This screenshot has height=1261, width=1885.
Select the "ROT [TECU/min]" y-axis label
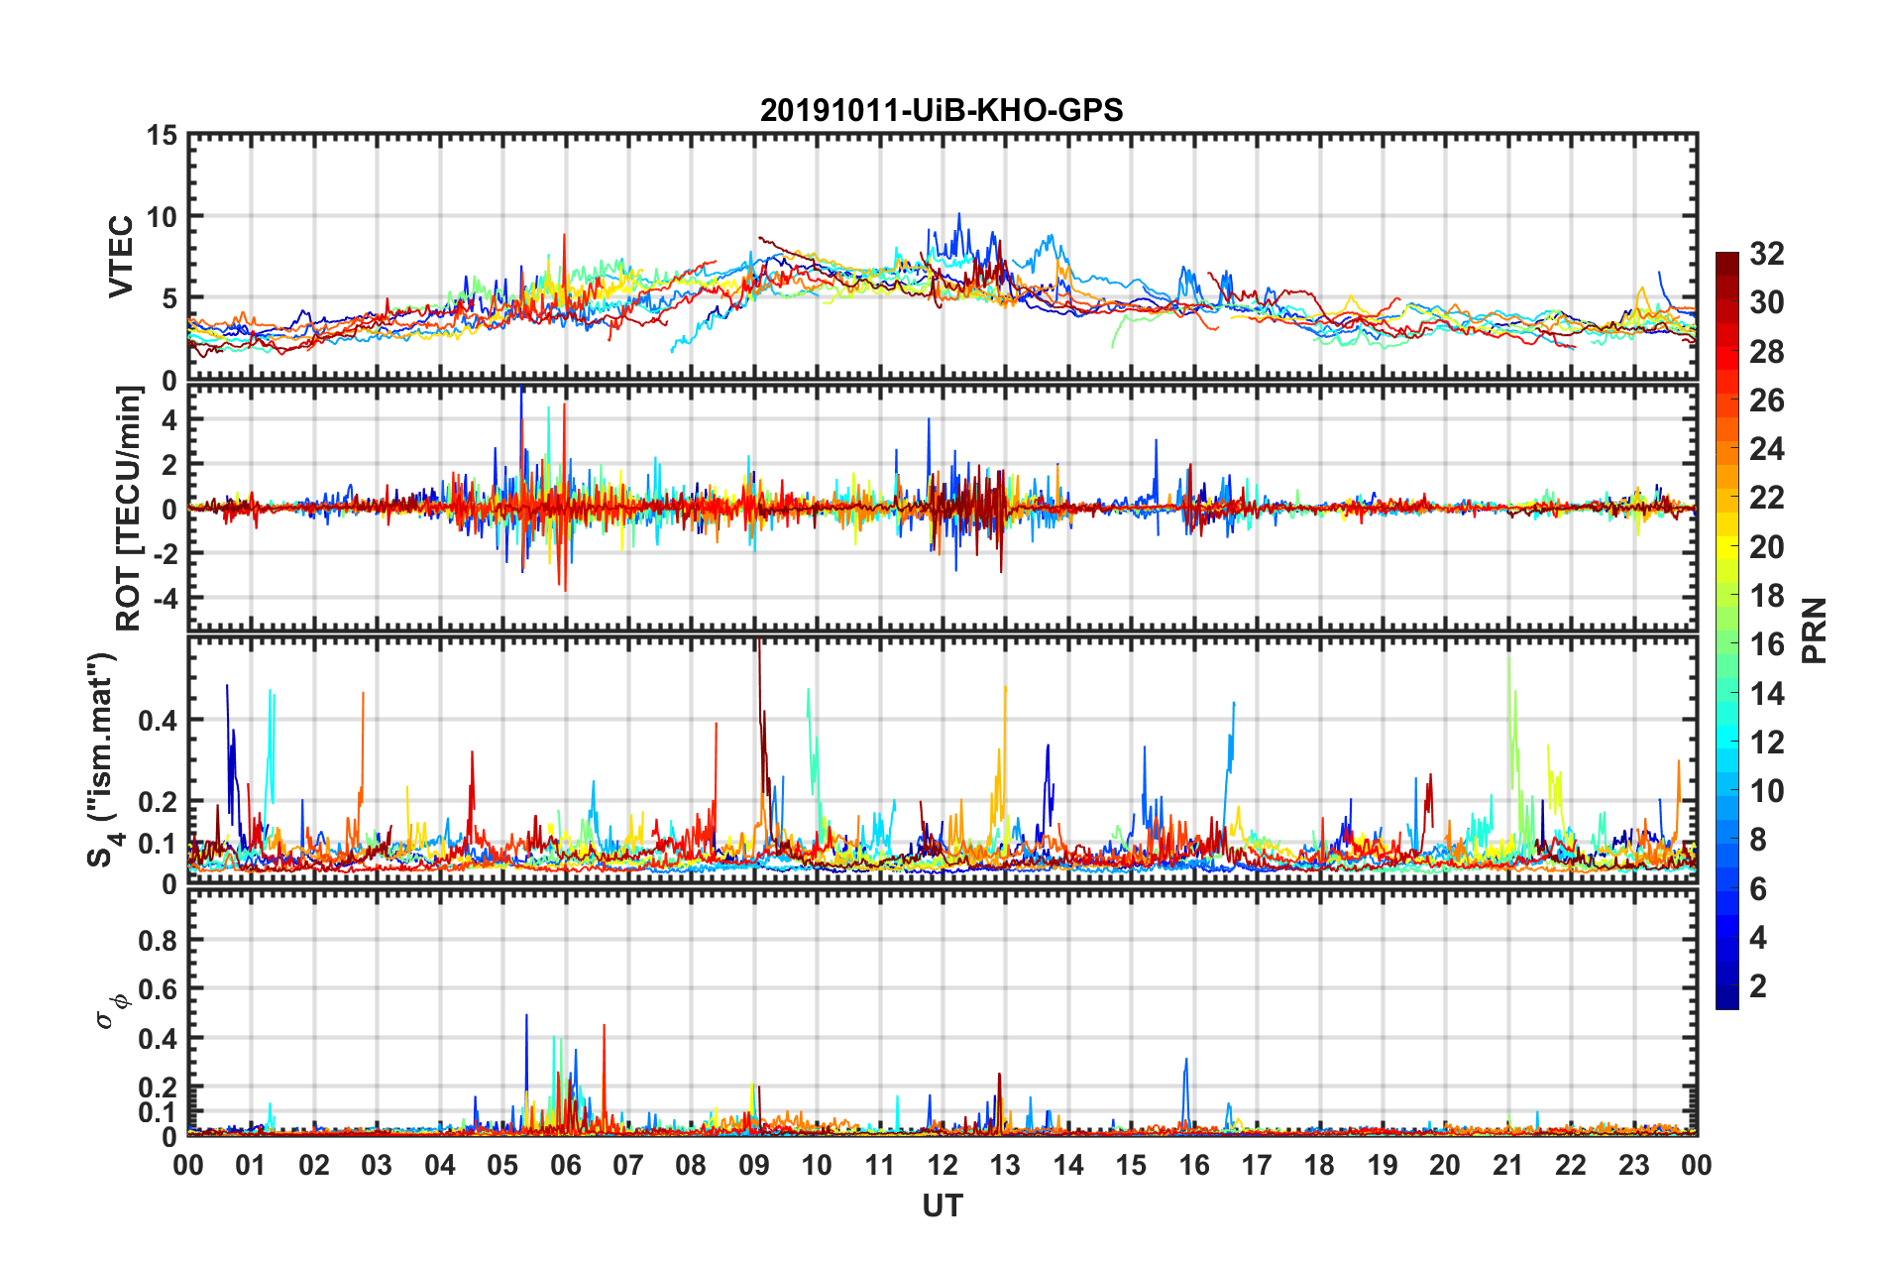(x=129, y=508)
